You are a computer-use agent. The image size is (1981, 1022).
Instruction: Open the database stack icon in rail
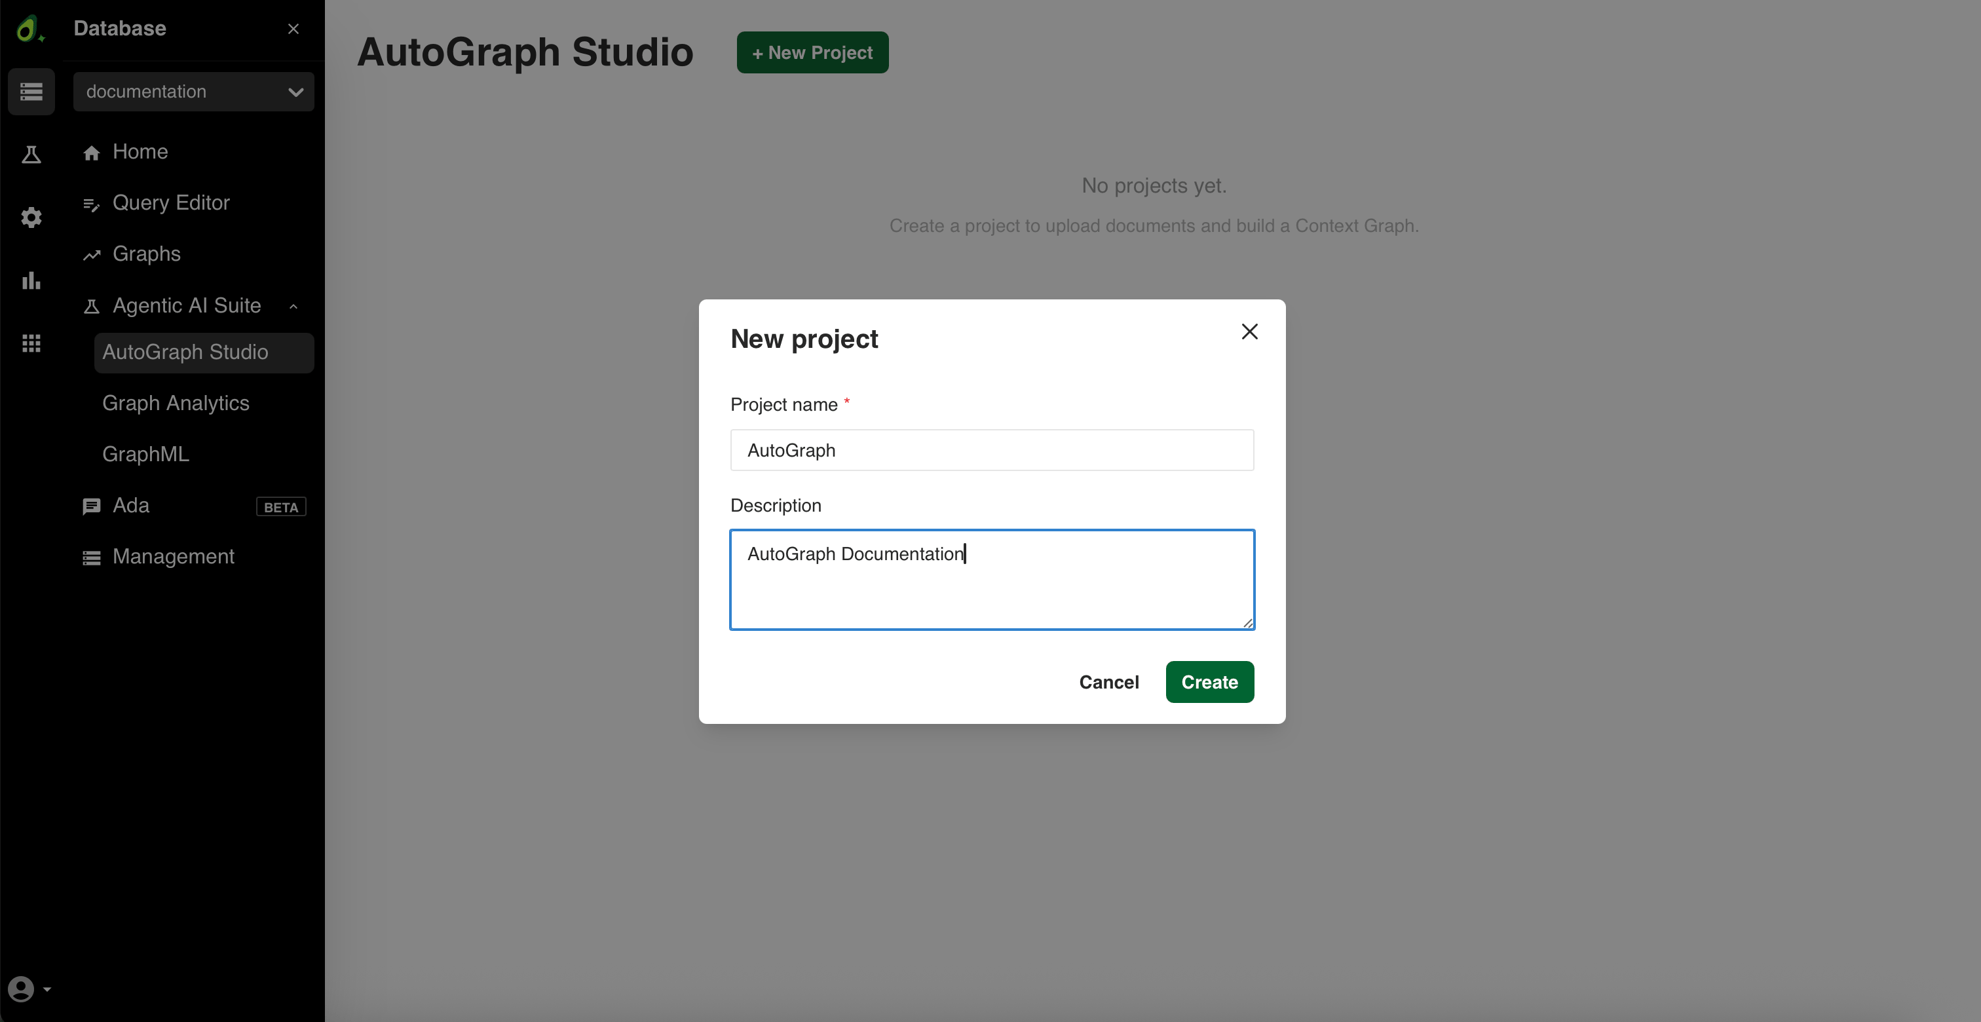tap(31, 92)
